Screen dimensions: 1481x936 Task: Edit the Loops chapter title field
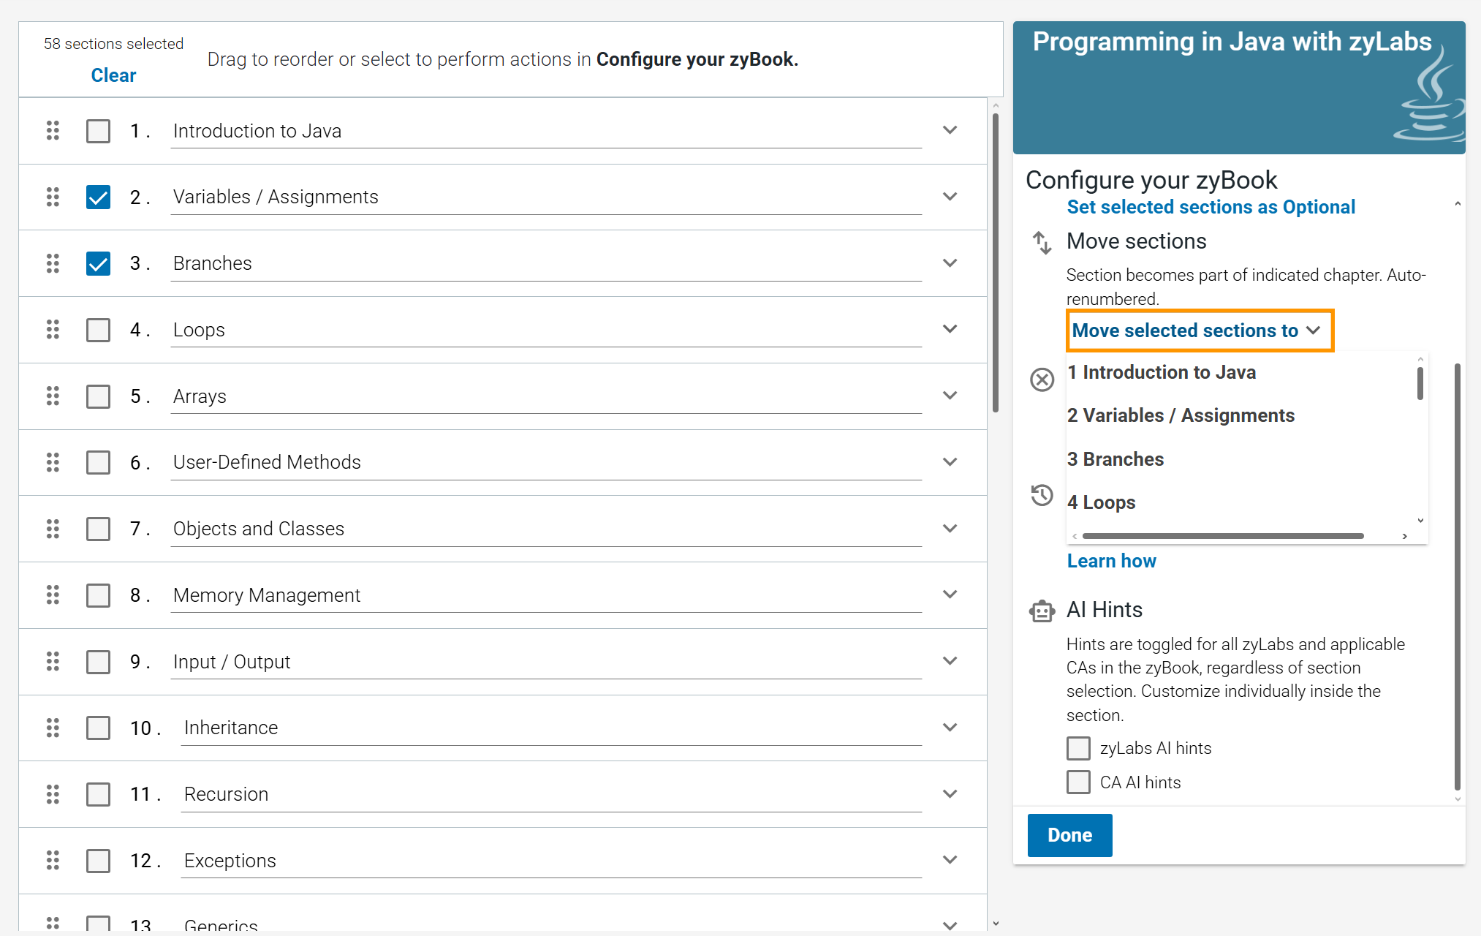coord(546,330)
